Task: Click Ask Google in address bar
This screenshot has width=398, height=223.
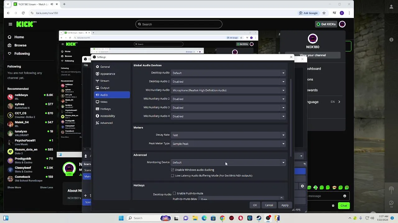Action: pyautogui.click(x=308, y=13)
